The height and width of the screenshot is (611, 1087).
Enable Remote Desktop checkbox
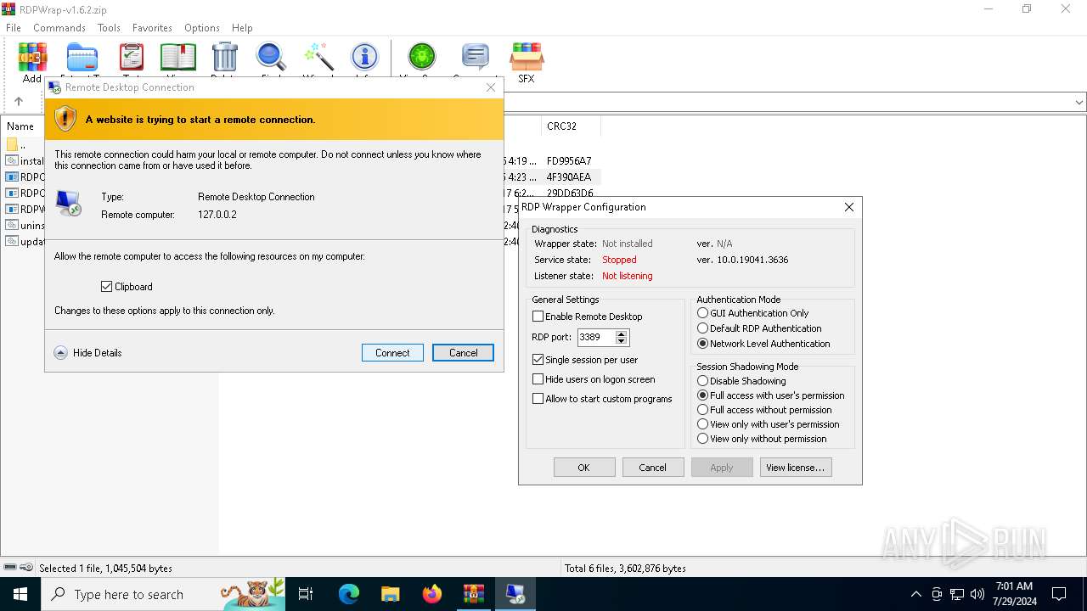pyautogui.click(x=538, y=317)
